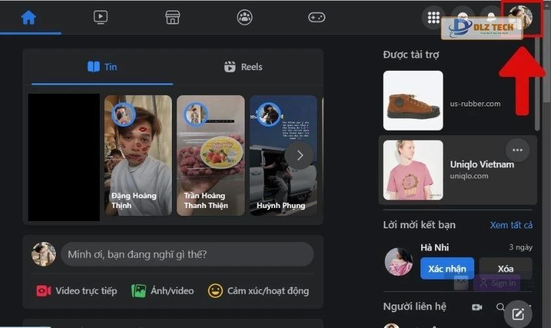
Task: Compose a new message with the pencil icon
Action: click(x=518, y=314)
